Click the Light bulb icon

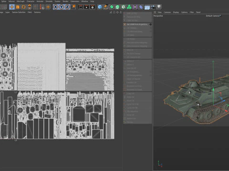pyautogui.click(x=159, y=7)
